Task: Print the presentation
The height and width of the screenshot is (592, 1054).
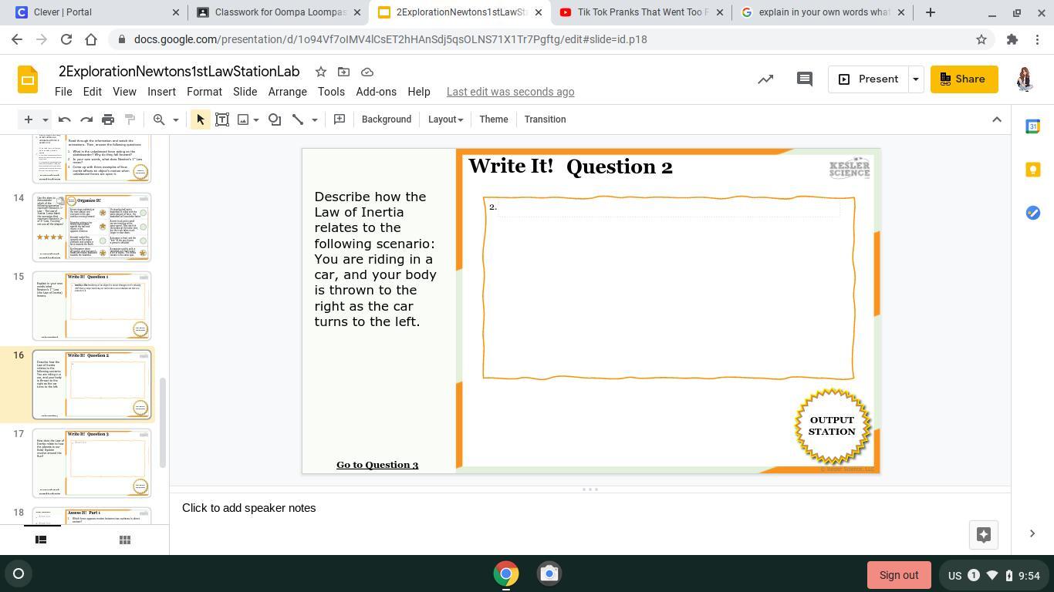Action: click(x=108, y=119)
